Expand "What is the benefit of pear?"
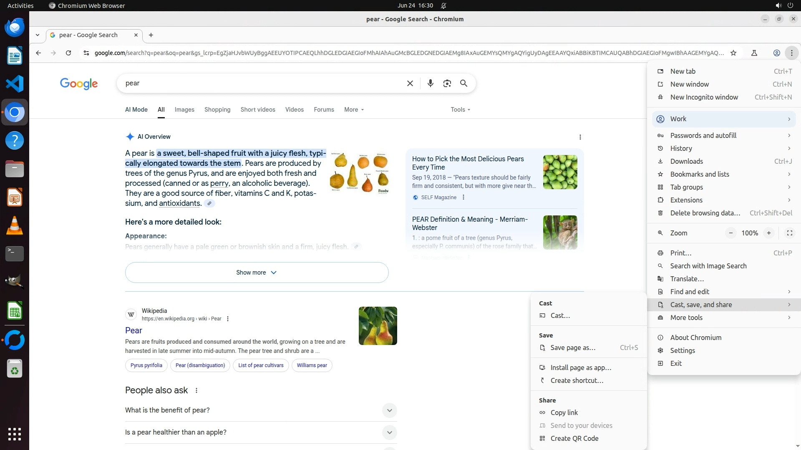 click(x=389, y=410)
